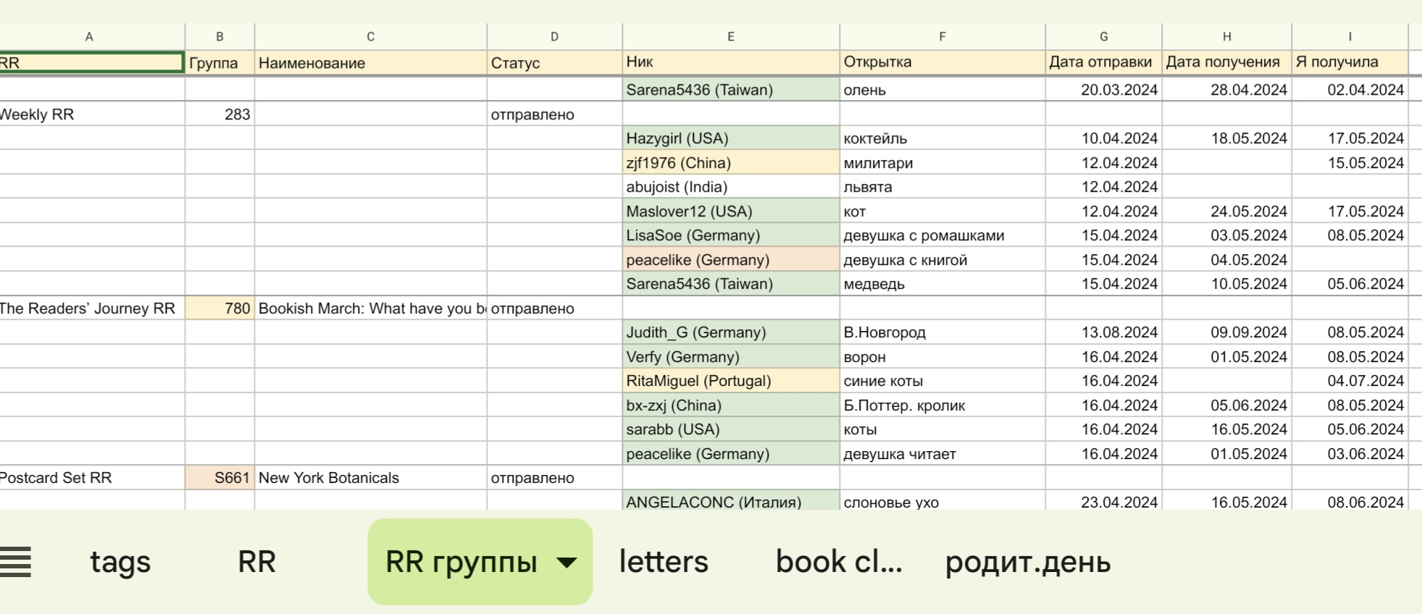Switch to the RR sheet tab
Viewport: 1422px width, 614px height.
tap(256, 562)
